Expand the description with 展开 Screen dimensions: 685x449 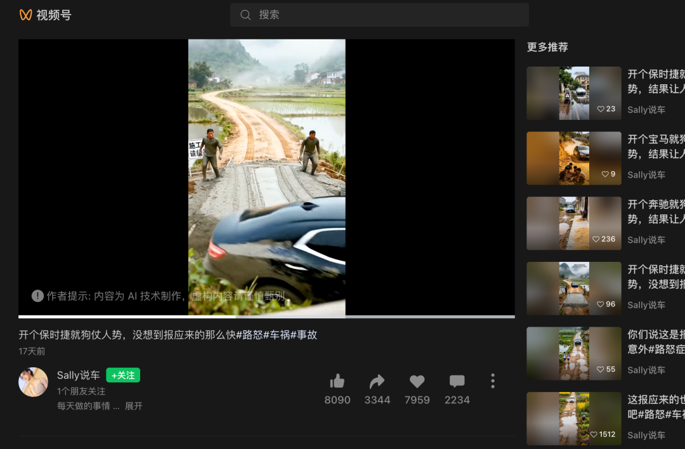pos(133,406)
